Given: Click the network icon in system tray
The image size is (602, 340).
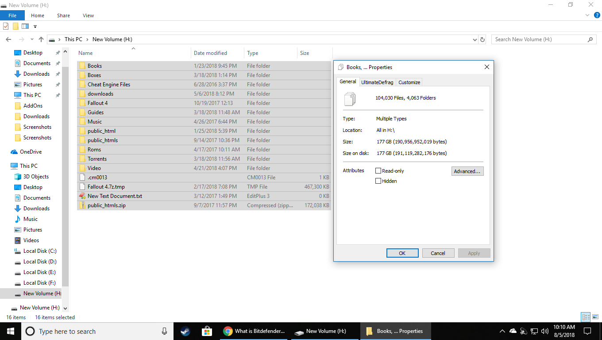Looking at the screenshot, I should coord(534,331).
